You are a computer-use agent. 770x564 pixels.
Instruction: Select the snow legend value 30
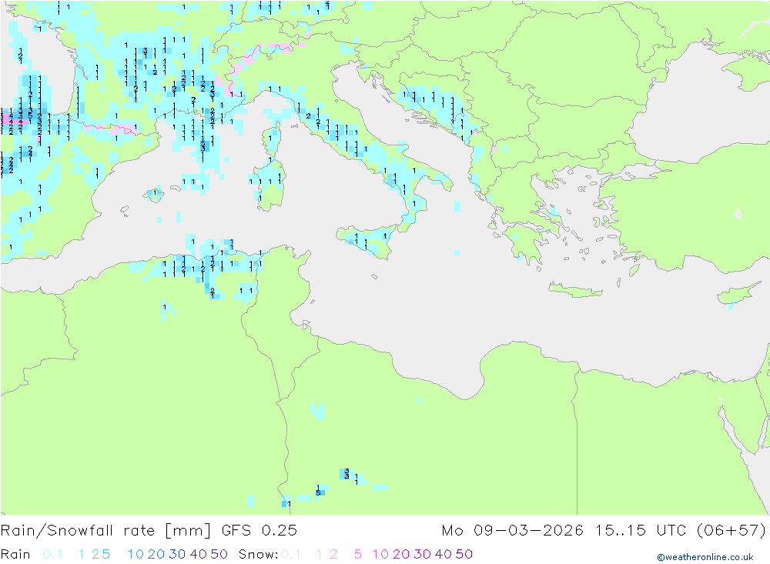pyautogui.click(x=422, y=554)
